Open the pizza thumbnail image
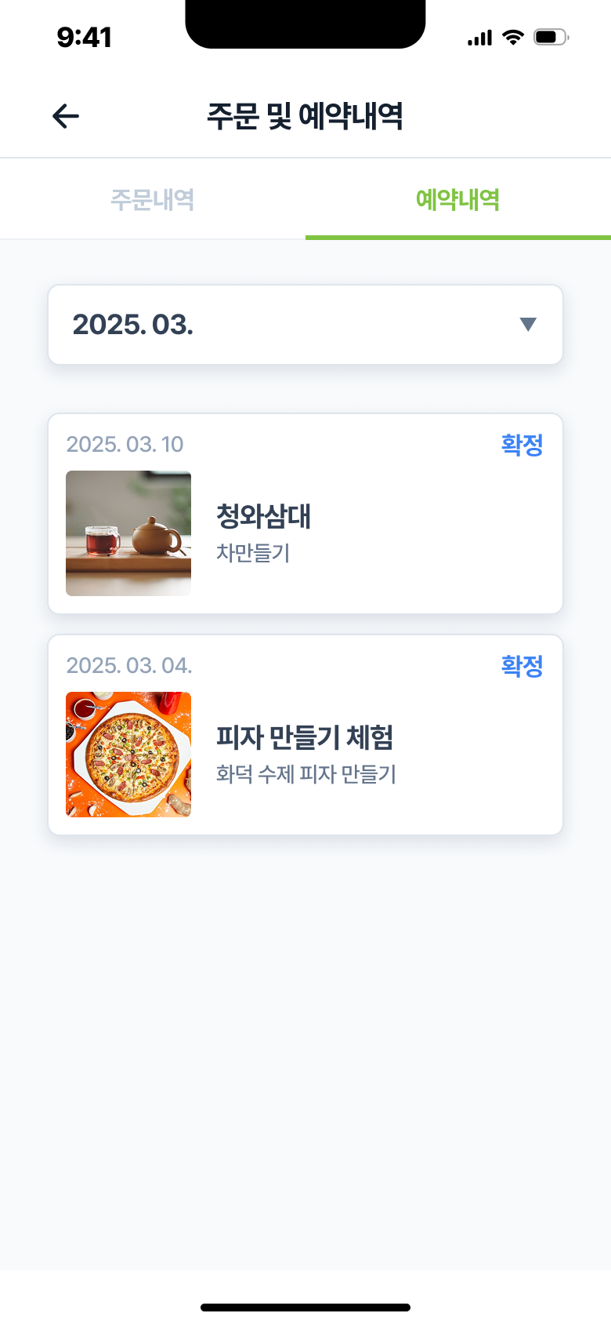Image resolution: width=611 pixels, height=1324 pixels. (x=128, y=755)
